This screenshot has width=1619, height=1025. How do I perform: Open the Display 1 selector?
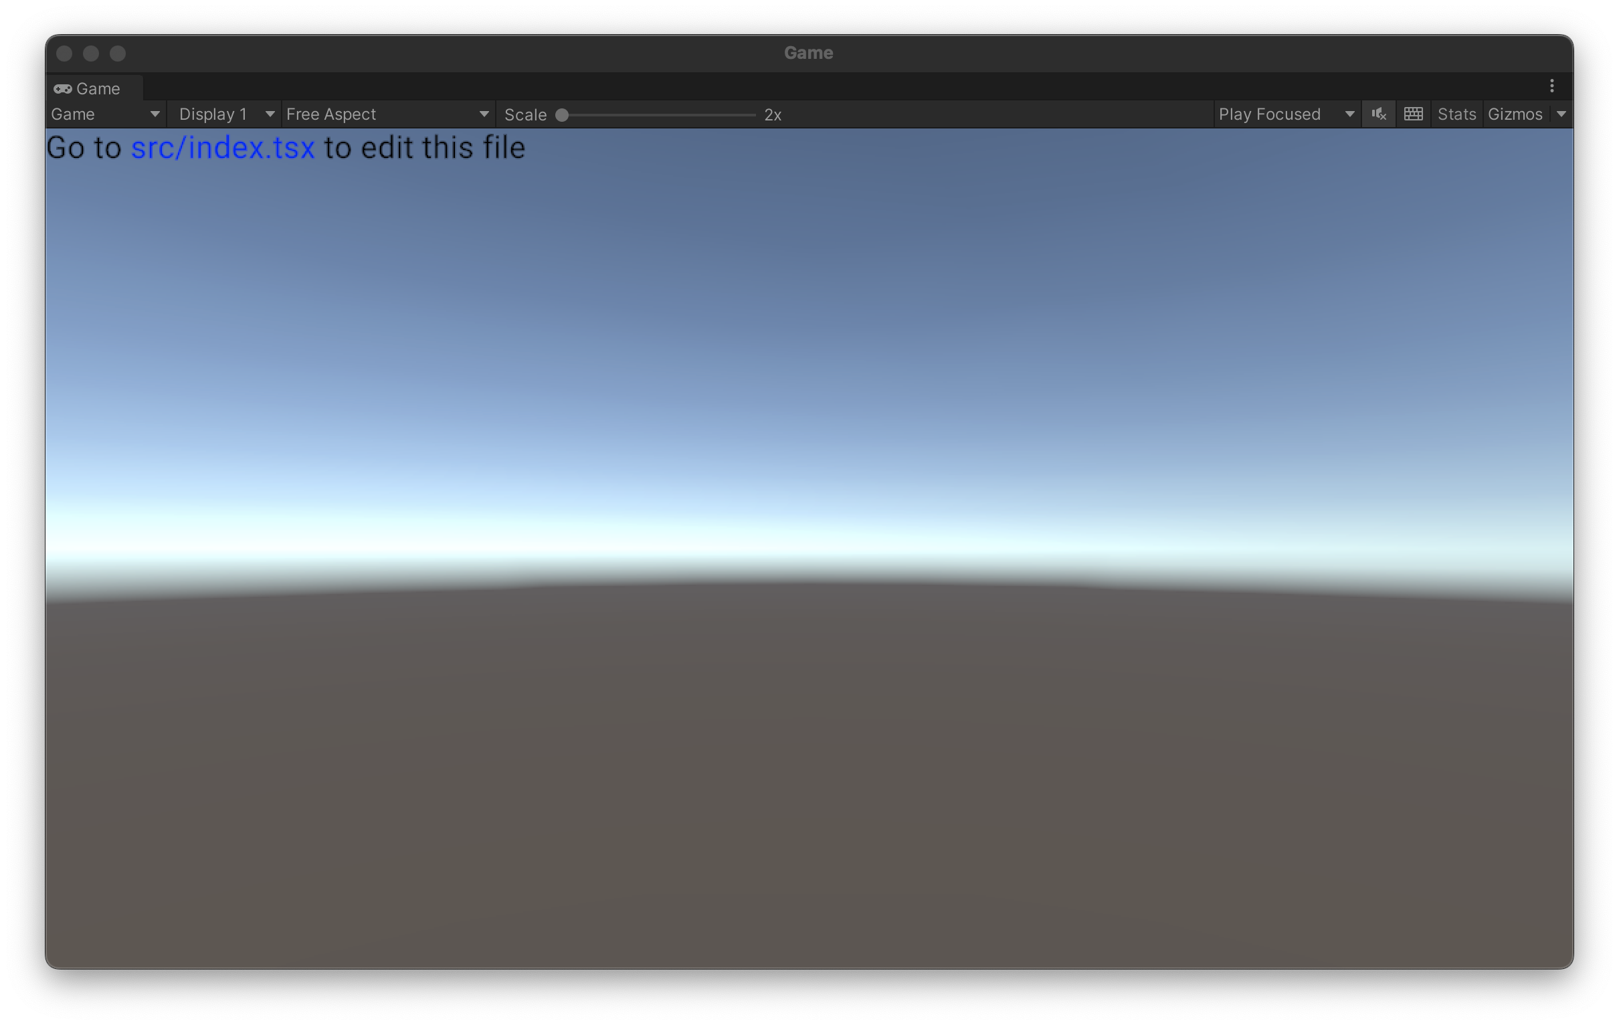225,114
